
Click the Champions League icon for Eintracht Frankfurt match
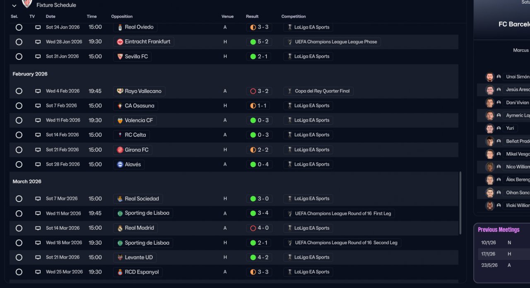pyautogui.click(x=290, y=42)
